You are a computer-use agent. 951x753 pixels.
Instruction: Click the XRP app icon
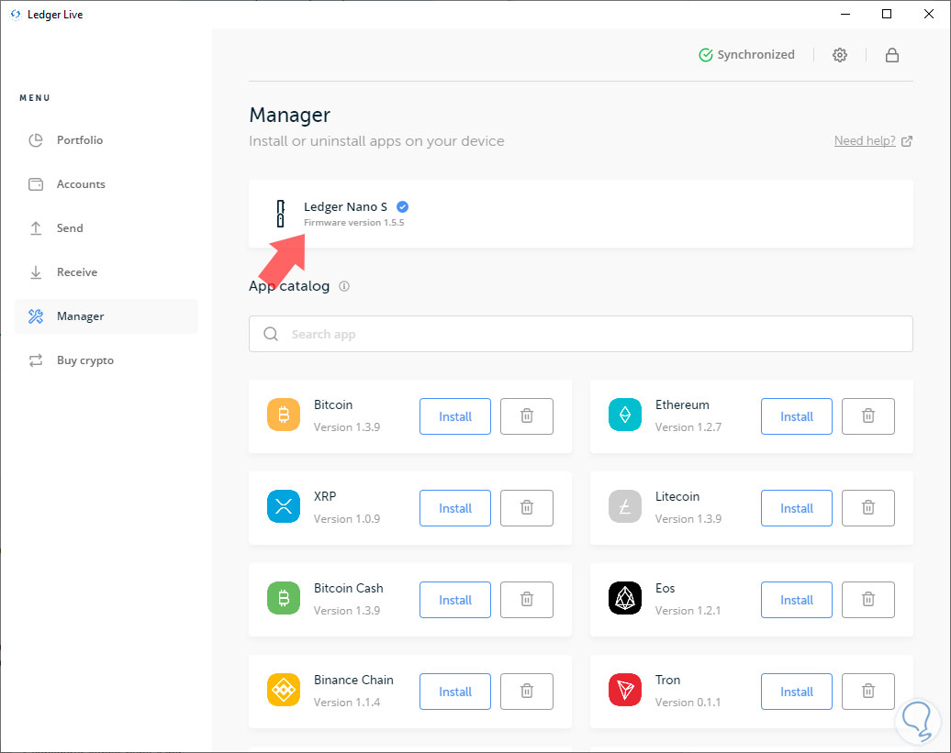coord(284,506)
